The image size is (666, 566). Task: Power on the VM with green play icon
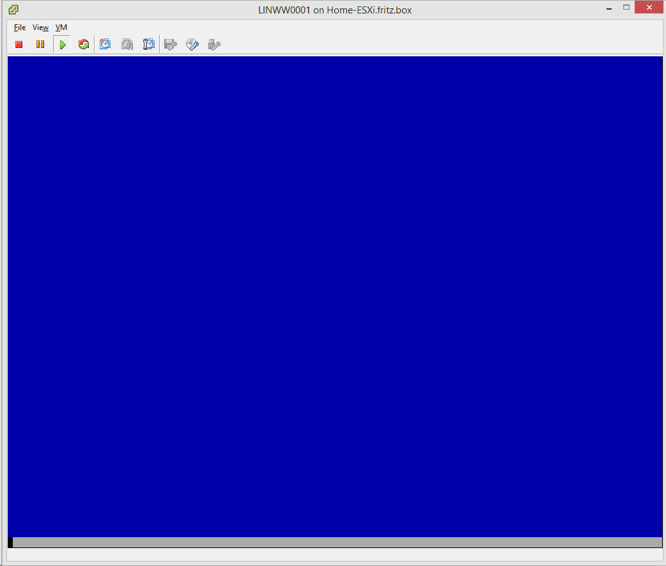pos(63,45)
